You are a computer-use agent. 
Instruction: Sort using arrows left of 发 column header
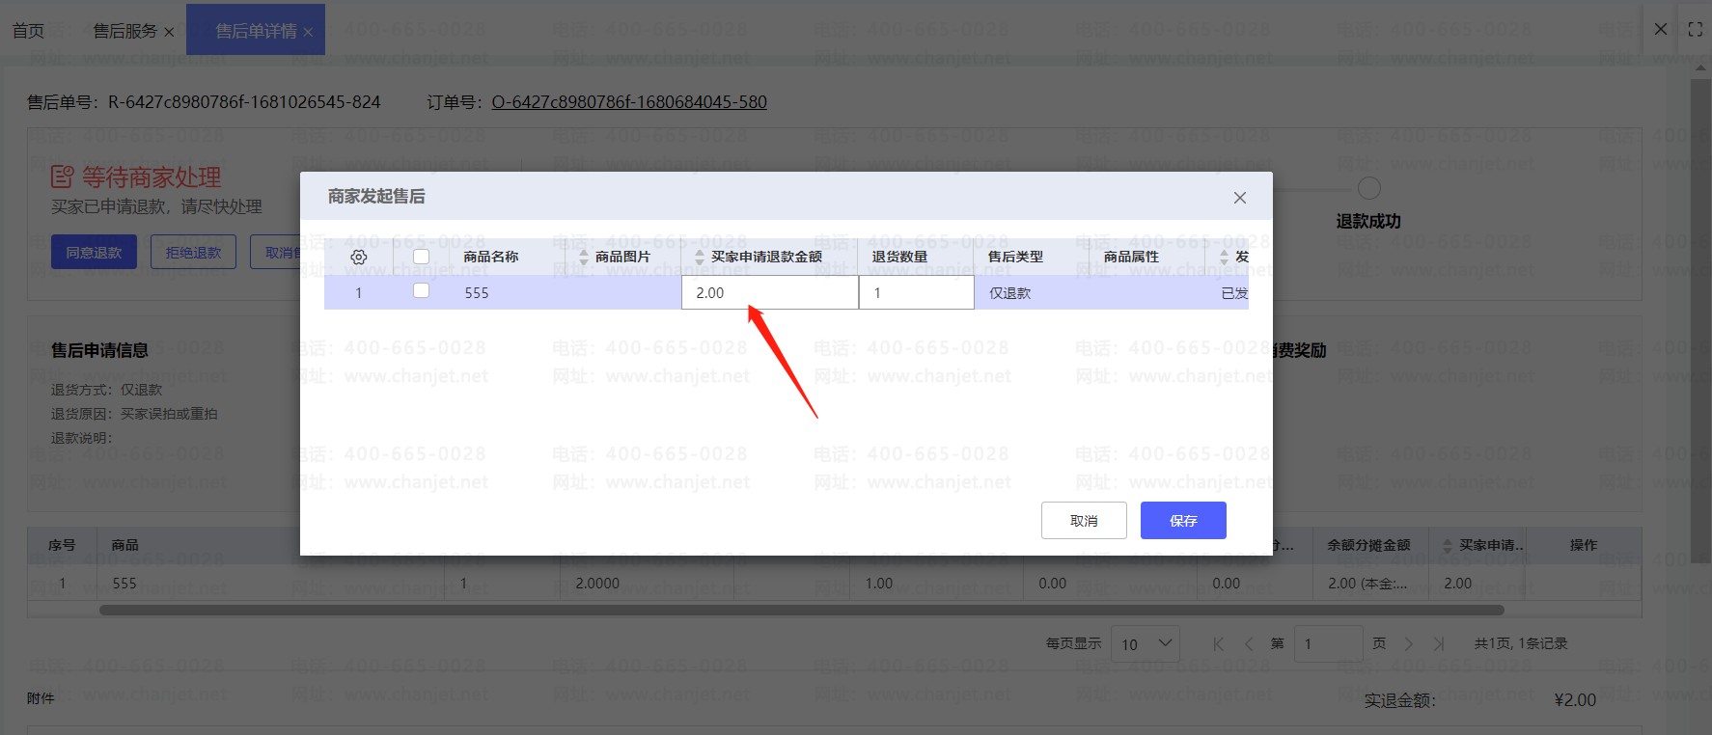(1224, 257)
